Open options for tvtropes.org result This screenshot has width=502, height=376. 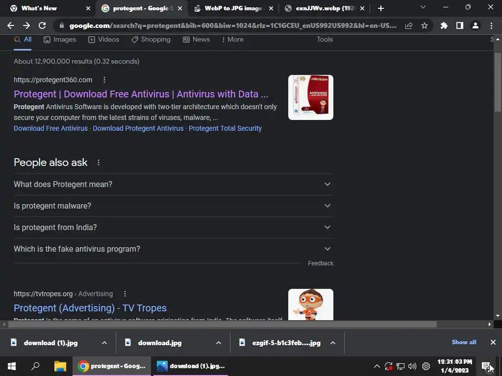[125, 294]
